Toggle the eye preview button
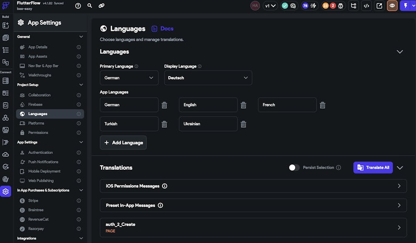Screen dimensions: 416x243 point(392,6)
